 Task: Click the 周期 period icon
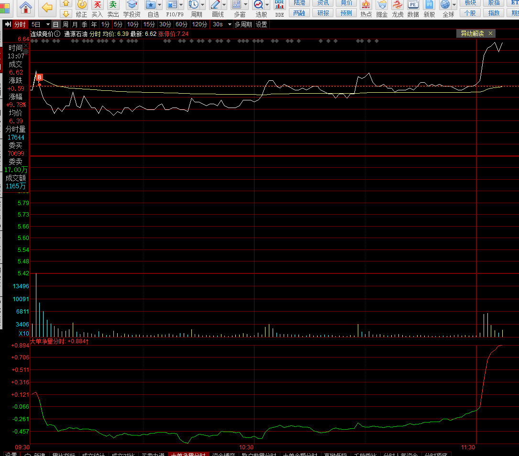point(194,9)
